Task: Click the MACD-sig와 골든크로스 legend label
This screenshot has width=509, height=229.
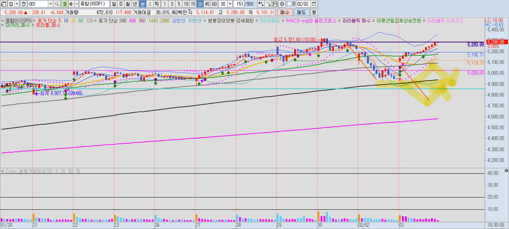Action: [x=311, y=21]
